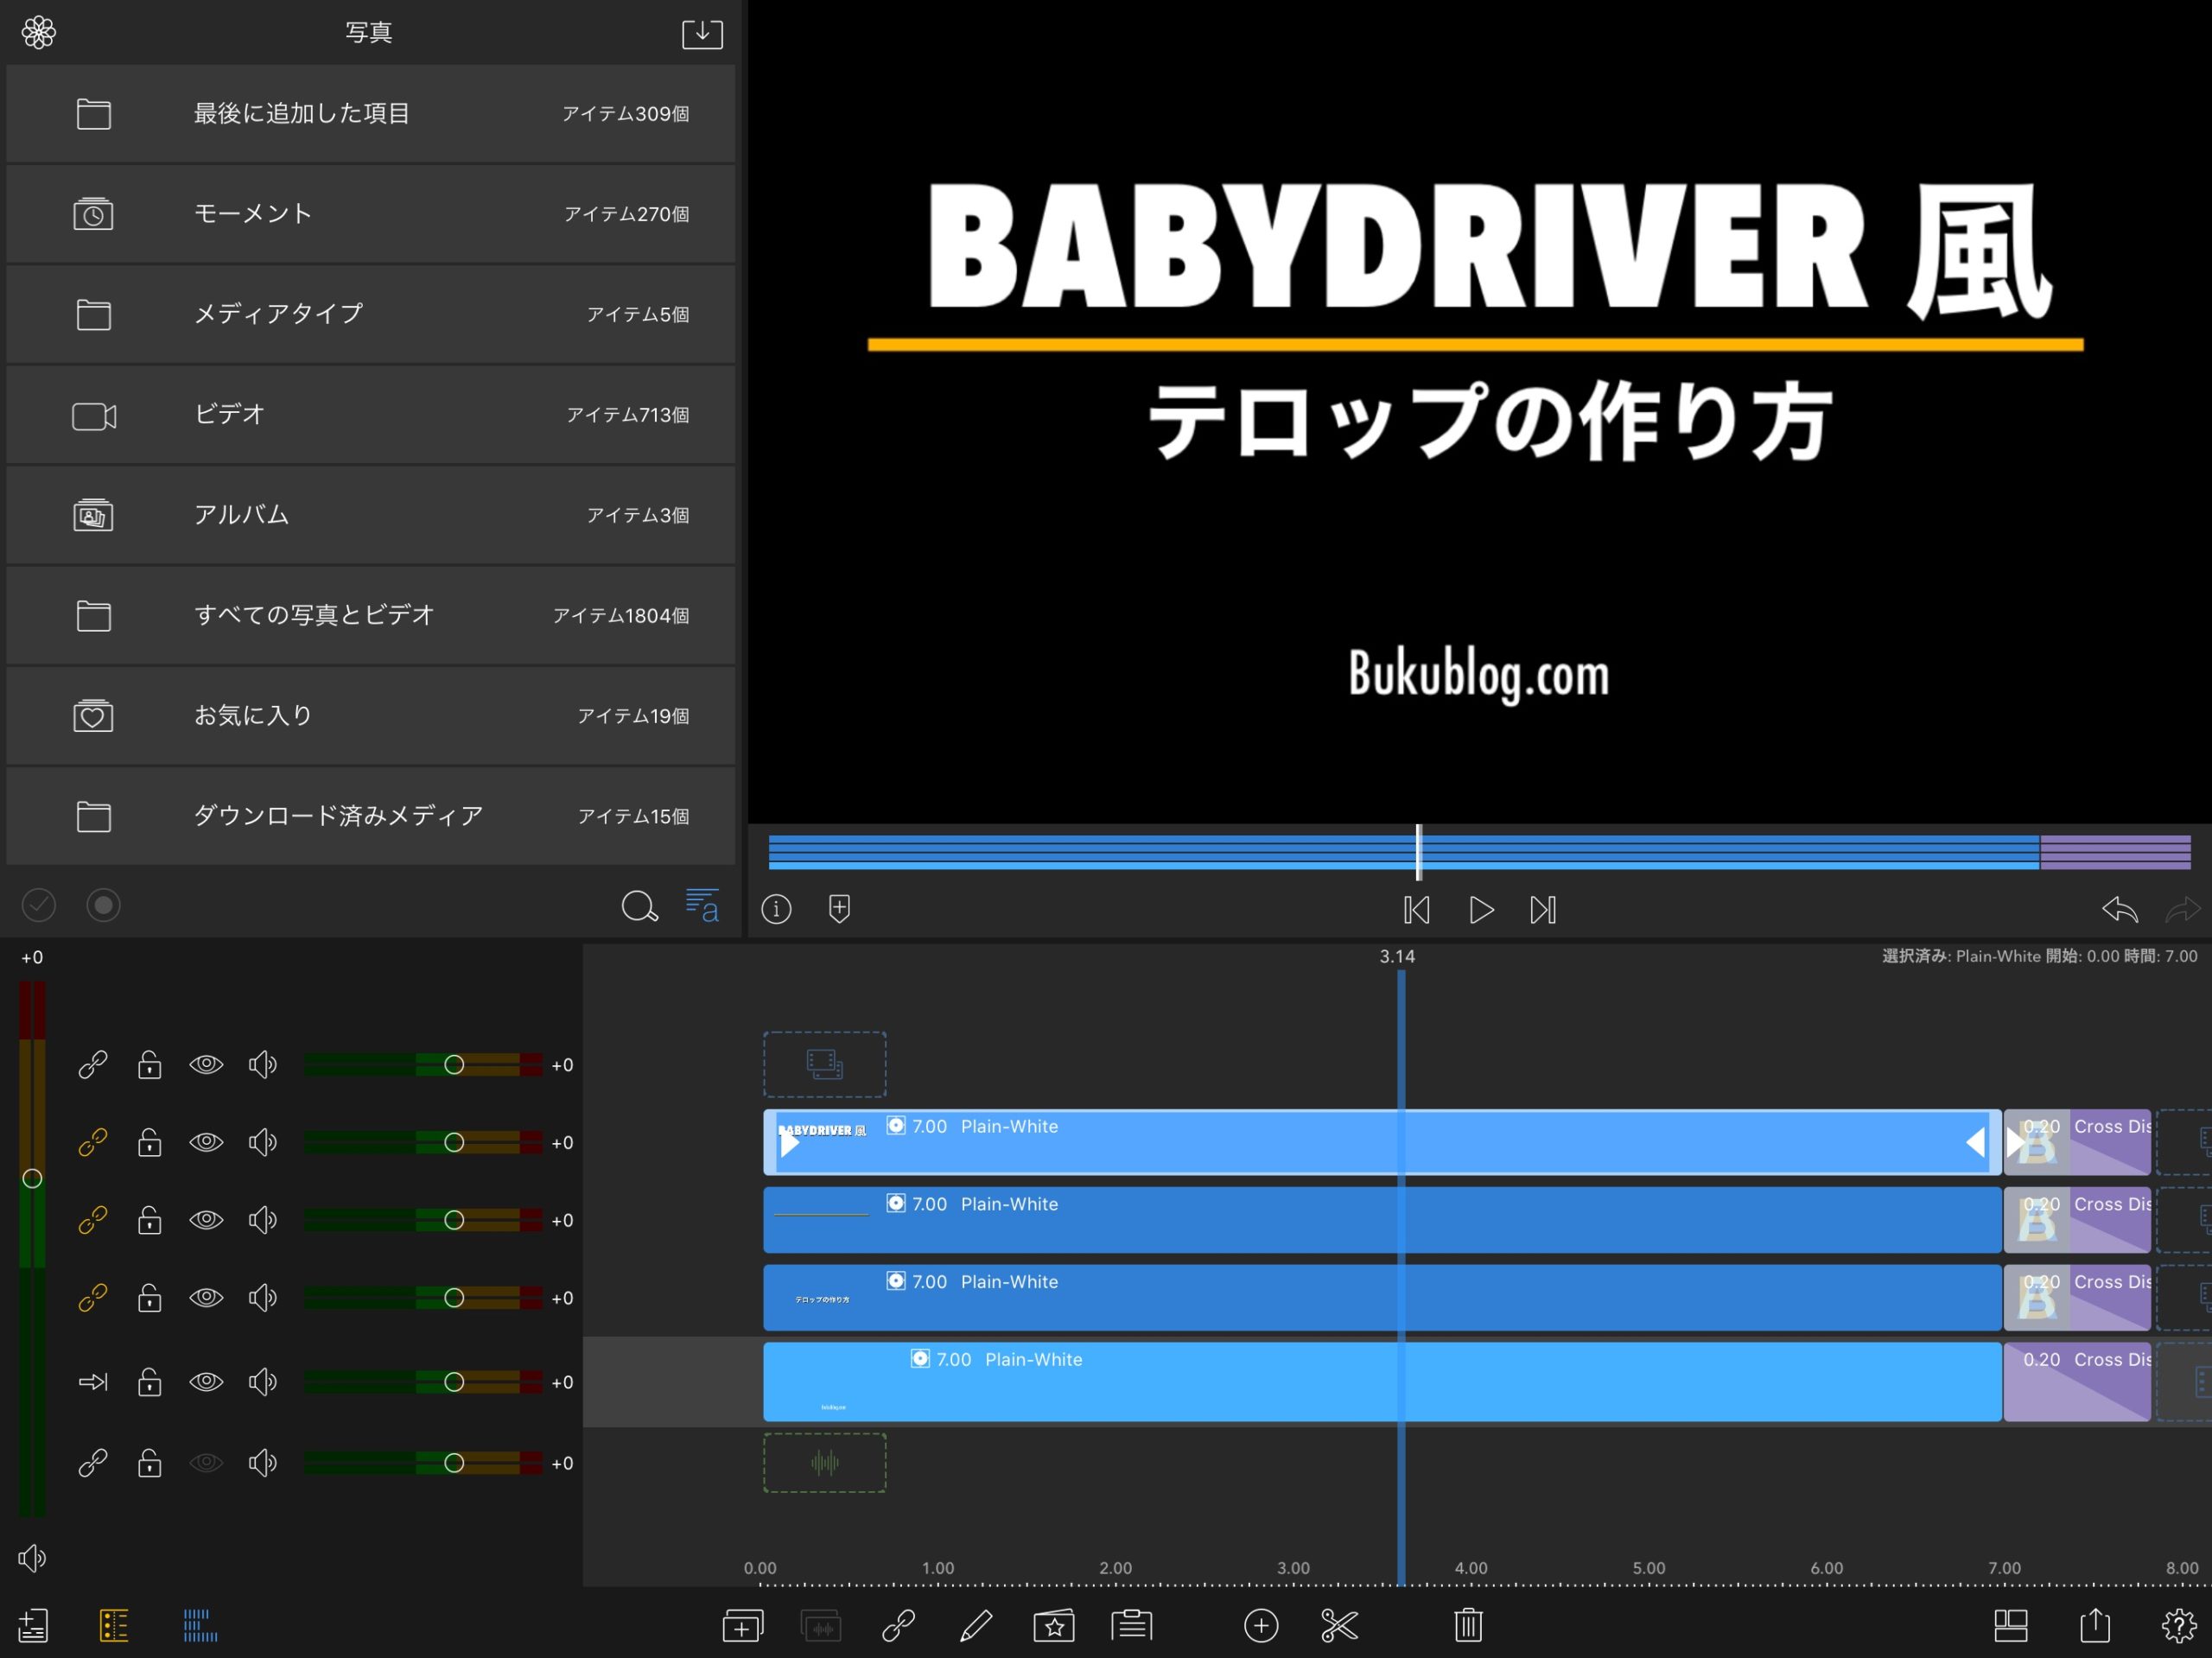
Task: Skip to next clip edge
Action: point(1543,910)
